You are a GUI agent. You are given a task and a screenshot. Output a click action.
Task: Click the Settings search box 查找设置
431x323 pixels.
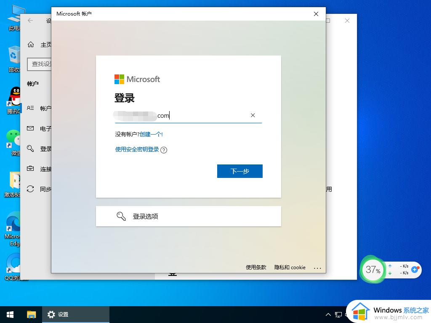(39, 64)
